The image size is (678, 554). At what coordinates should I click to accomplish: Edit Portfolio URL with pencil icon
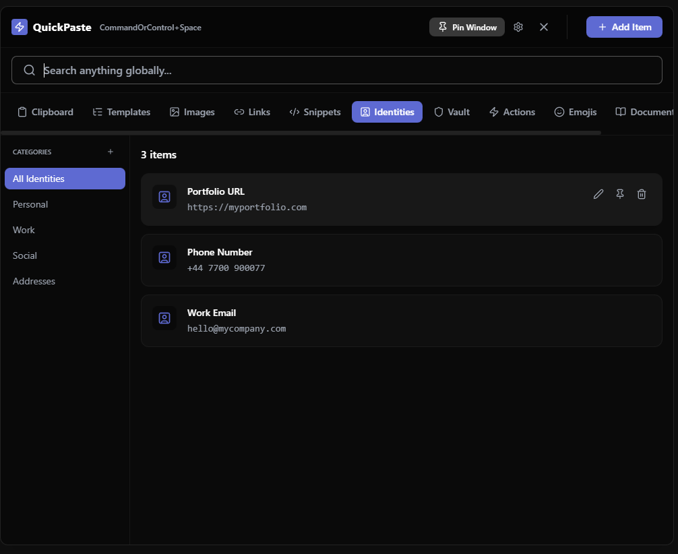(x=598, y=194)
